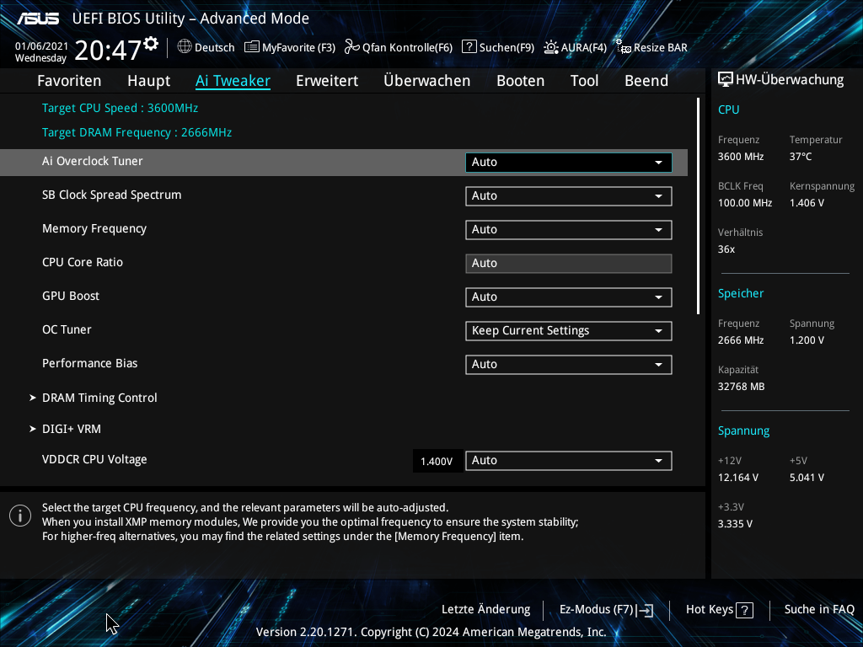This screenshot has width=863, height=647.
Task: Click the 1.400V voltage value box
Action: (x=437, y=461)
